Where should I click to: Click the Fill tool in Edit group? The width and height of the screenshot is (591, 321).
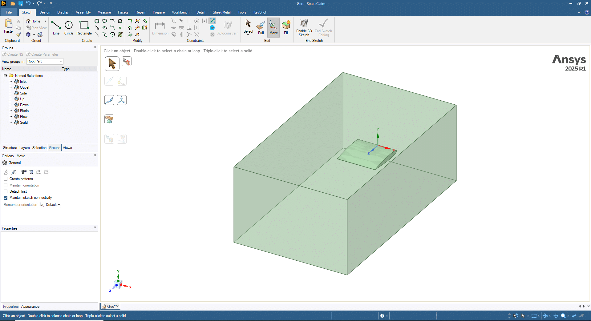(286, 28)
